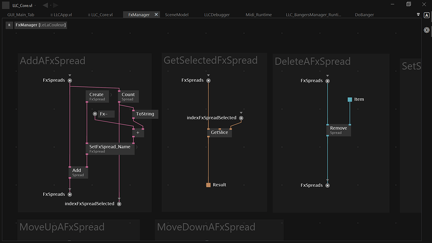The width and height of the screenshot is (432, 243).
Task: Select the GetSlice node
Action: (x=220, y=132)
